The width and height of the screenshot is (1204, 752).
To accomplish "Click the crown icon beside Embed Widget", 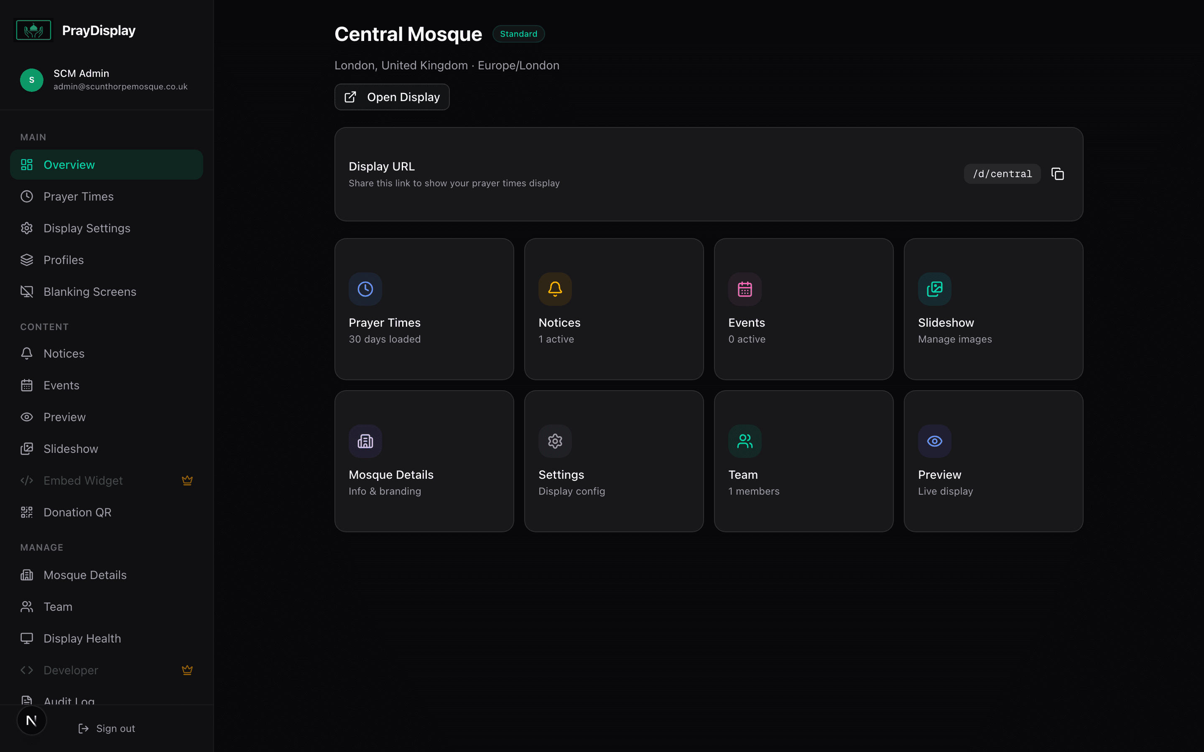I will [187, 480].
